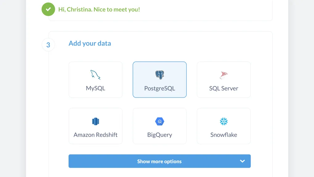Click the step 3 number circle
Viewport: 314px width, 177px height.
pyautogui.click(x=48, y=45)
